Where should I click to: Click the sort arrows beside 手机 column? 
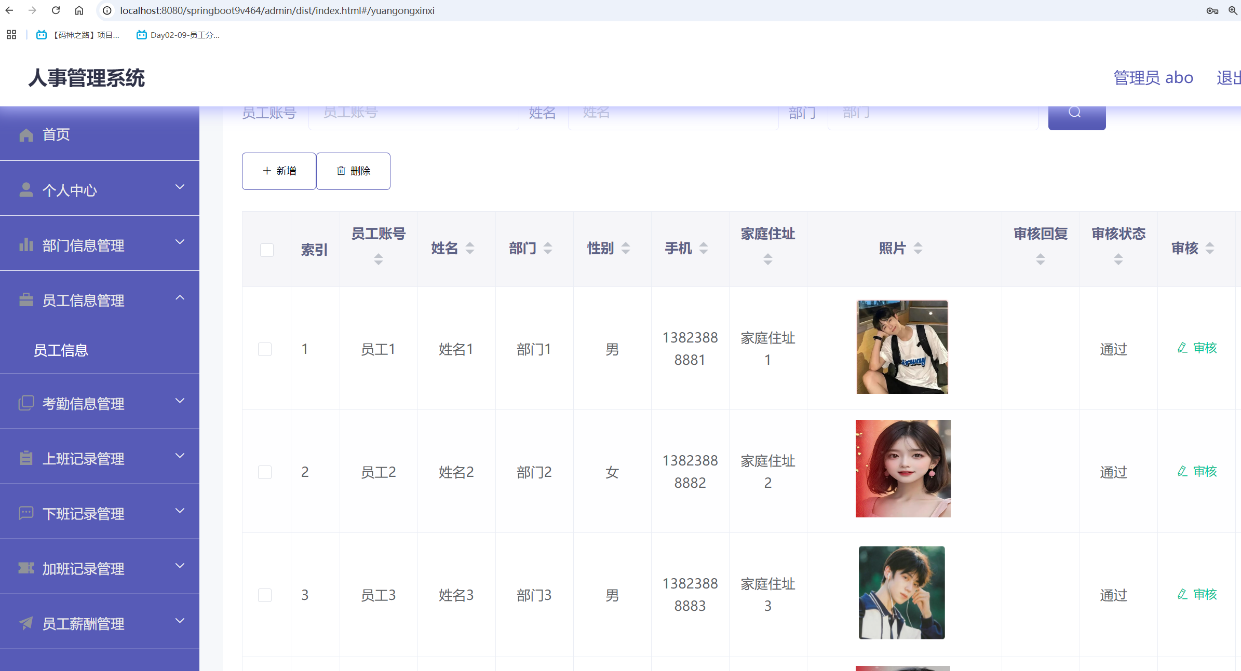click(704, 249)
